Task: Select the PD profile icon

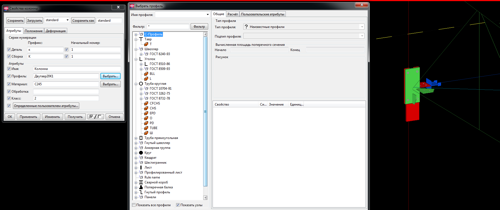Action: tap(146, 123)
